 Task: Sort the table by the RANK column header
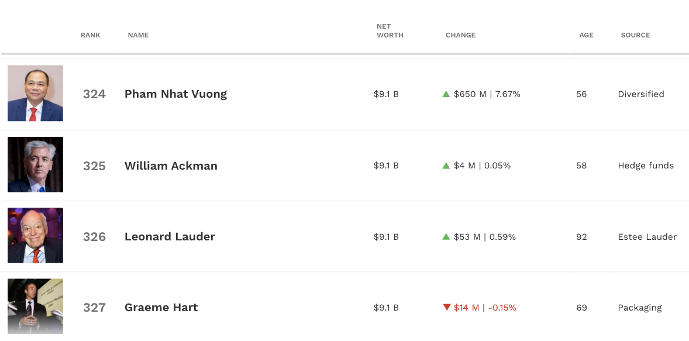click(x=91, y=35)
